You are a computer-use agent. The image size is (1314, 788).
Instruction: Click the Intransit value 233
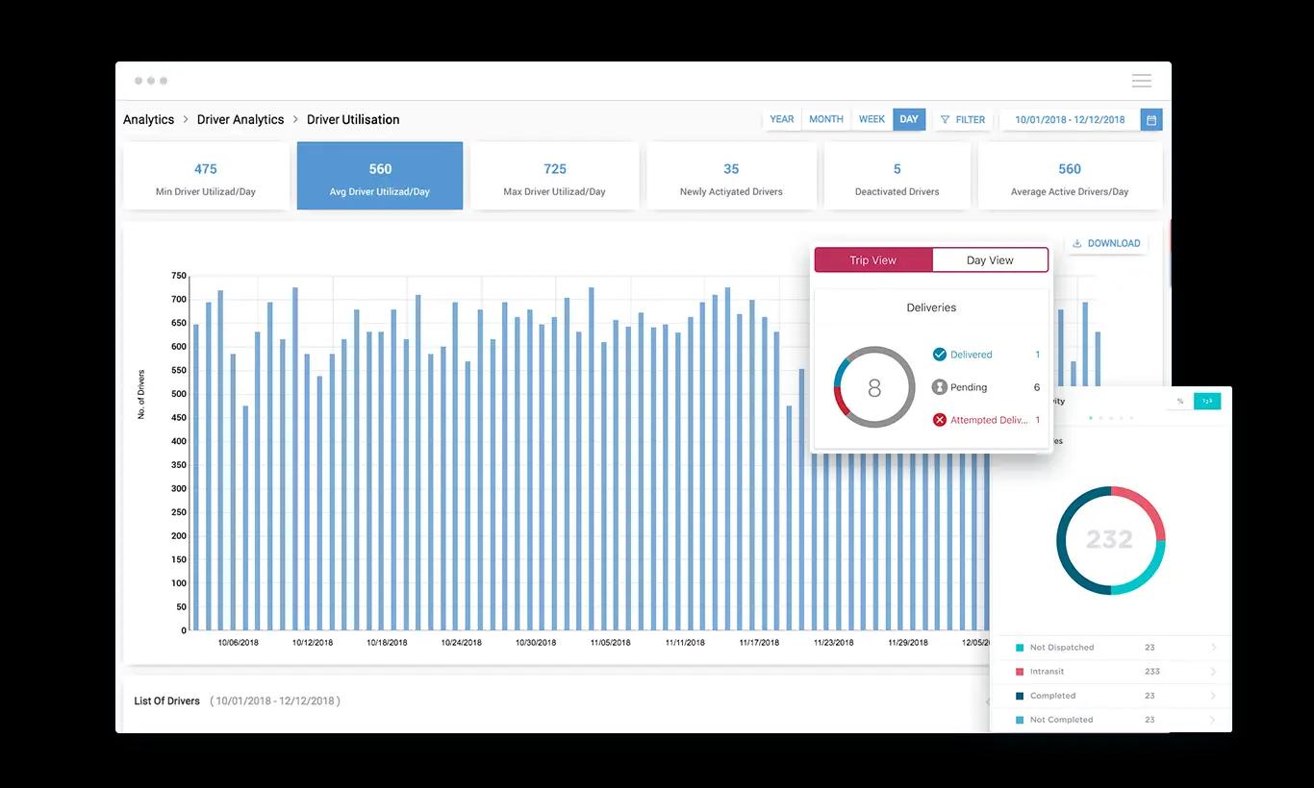pos(1152,672)
